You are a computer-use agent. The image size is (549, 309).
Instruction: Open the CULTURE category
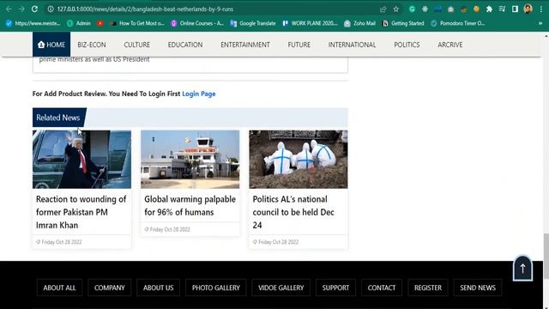(137, 45)
